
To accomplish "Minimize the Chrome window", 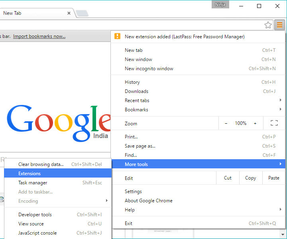I will point(241,6).
